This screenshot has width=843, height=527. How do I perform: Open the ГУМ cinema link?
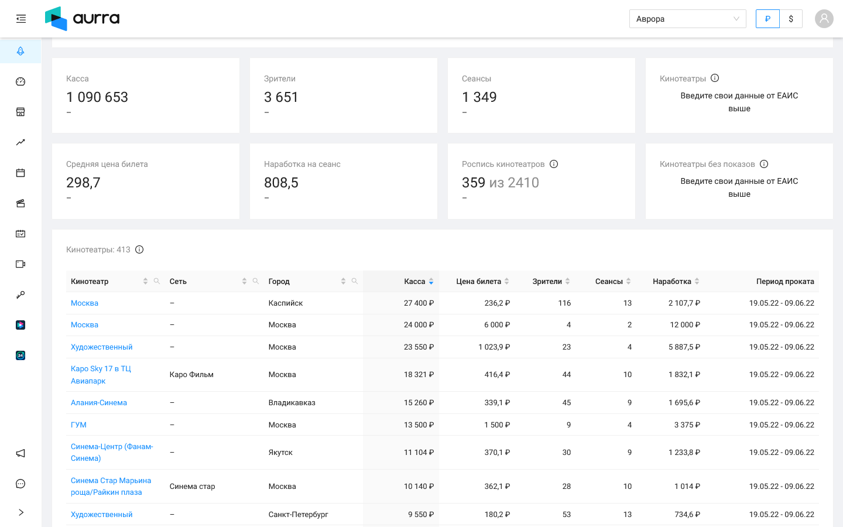(x=78, y=425)
